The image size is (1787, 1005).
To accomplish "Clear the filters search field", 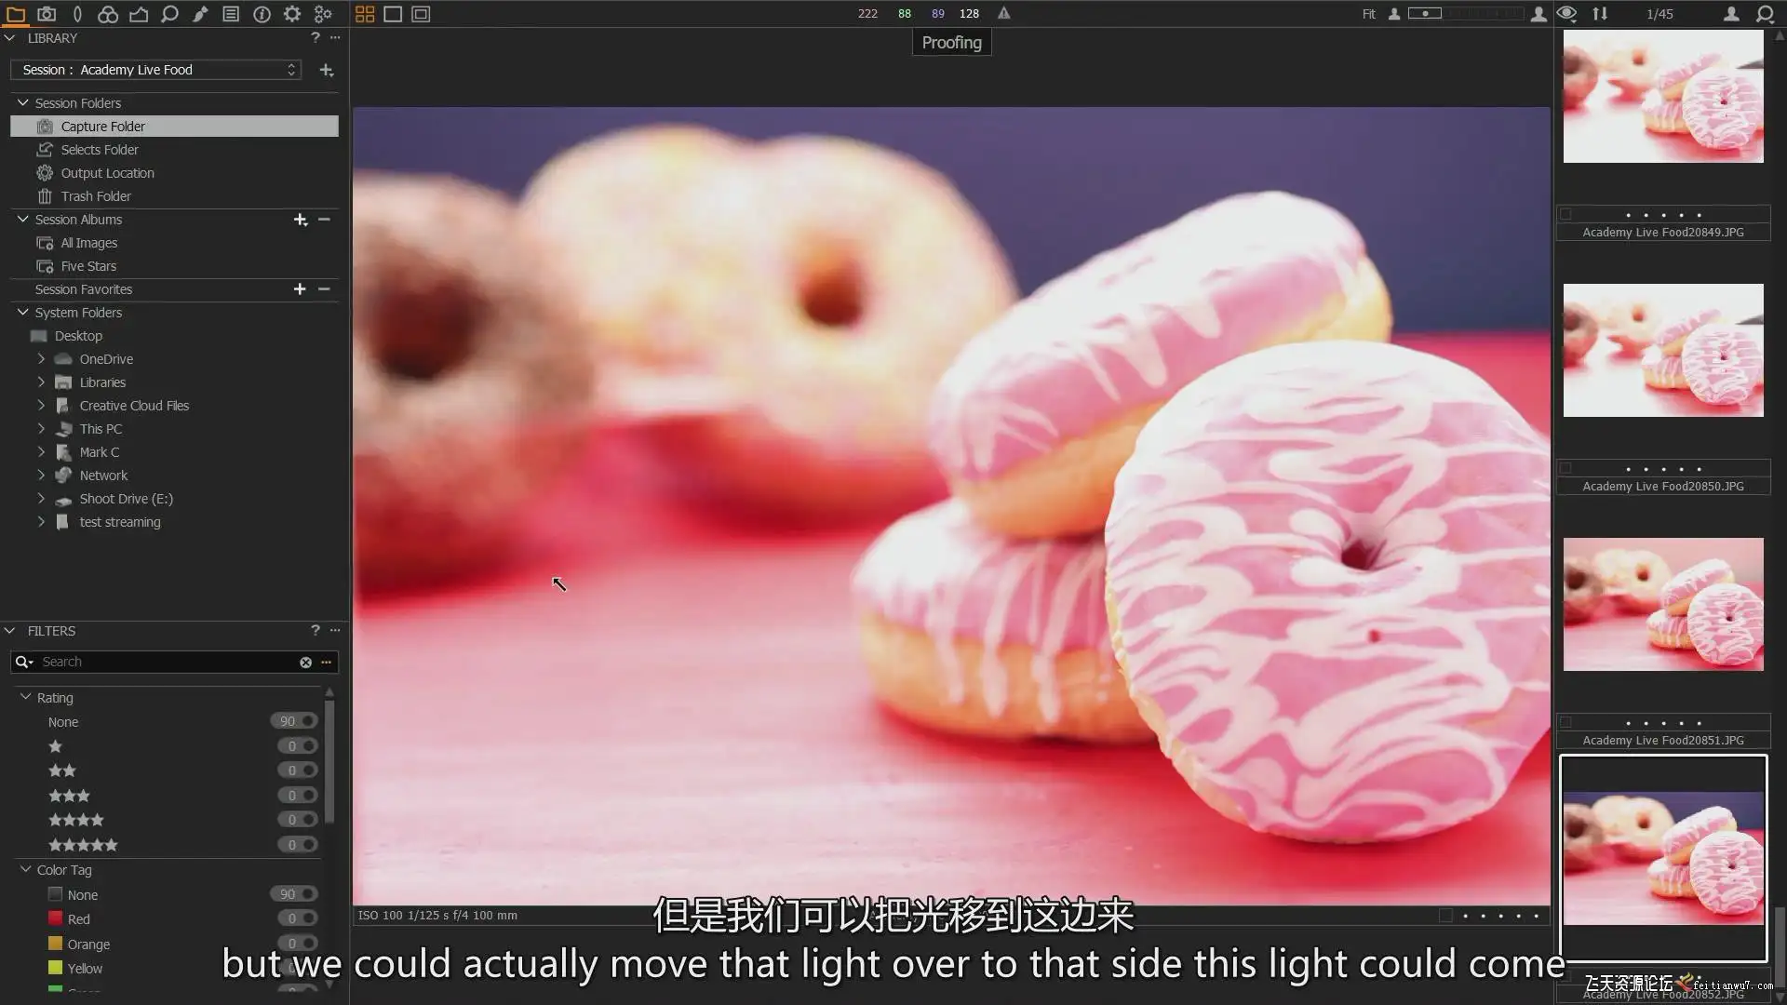I will coord(305,662).
